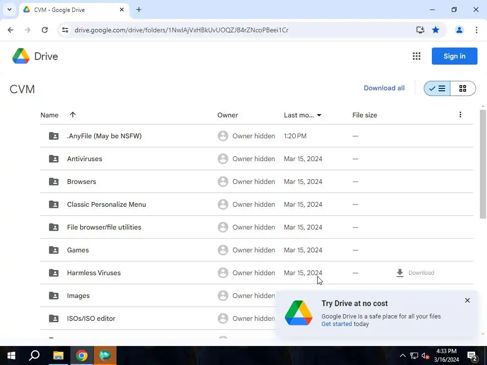Click the Sign in button
The height and width of the screenshot is (365, 487).
click(x=454, y=56)
